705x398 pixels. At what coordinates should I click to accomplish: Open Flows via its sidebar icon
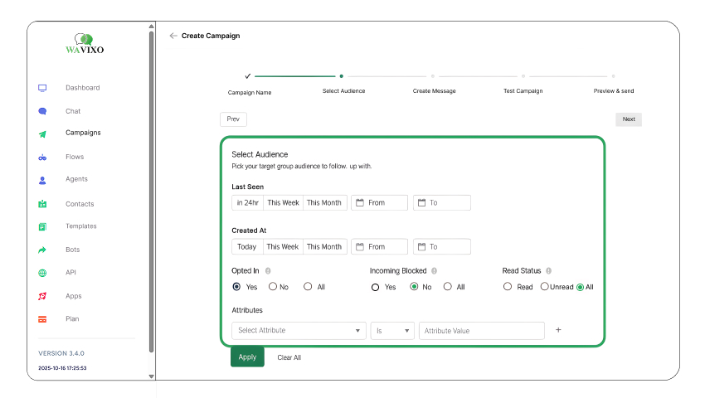click(42, 157)
